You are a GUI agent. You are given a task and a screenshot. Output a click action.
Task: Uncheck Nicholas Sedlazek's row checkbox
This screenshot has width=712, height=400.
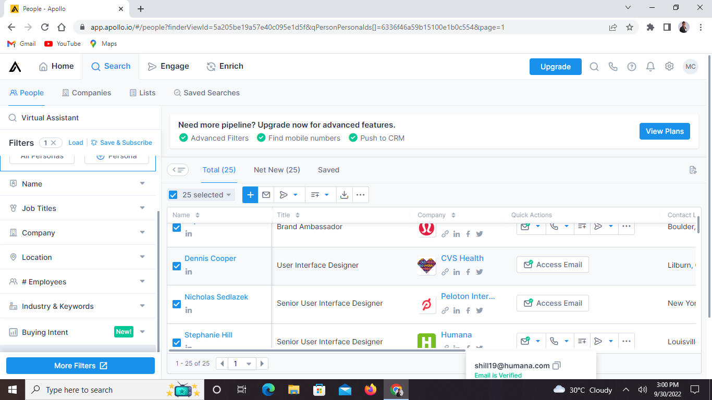177,304
